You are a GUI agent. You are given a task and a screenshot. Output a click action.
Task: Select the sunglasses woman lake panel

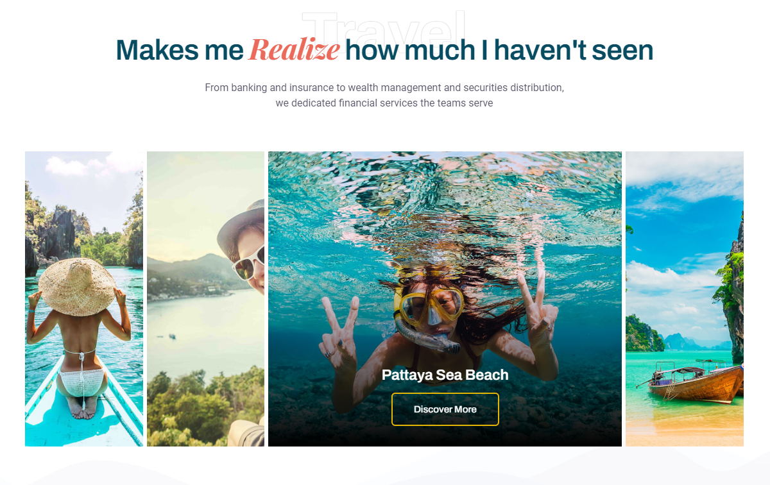click(205, 299)
